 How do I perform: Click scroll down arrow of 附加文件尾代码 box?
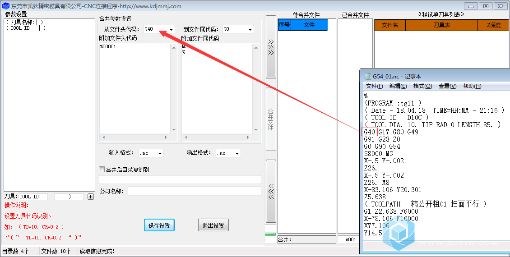tap(256, 130)
